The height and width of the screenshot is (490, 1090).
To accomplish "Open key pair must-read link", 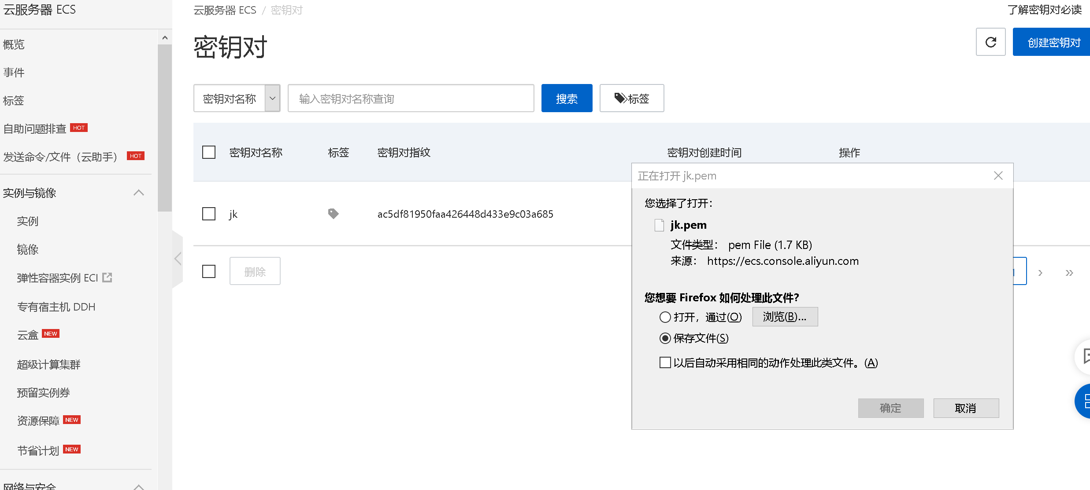I will (1045, 10).
